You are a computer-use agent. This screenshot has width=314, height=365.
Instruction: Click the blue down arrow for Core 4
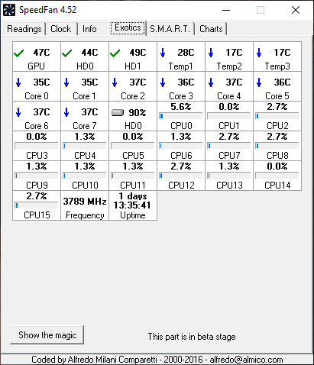211,82
